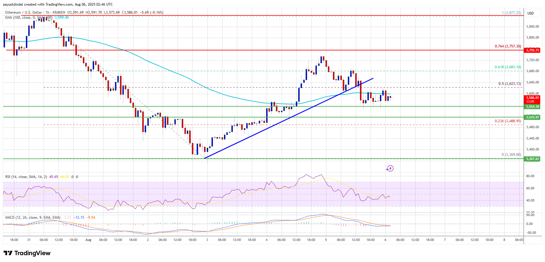Click the 1h interval in the chart title
Image resolution: width=545 pixels, height=262 pixels.
(x=48, y=12)
